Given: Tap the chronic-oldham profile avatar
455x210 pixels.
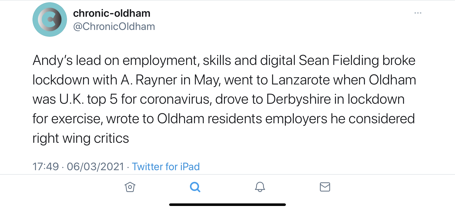Looking at the screenshot, I should click(x=50, y=20).
